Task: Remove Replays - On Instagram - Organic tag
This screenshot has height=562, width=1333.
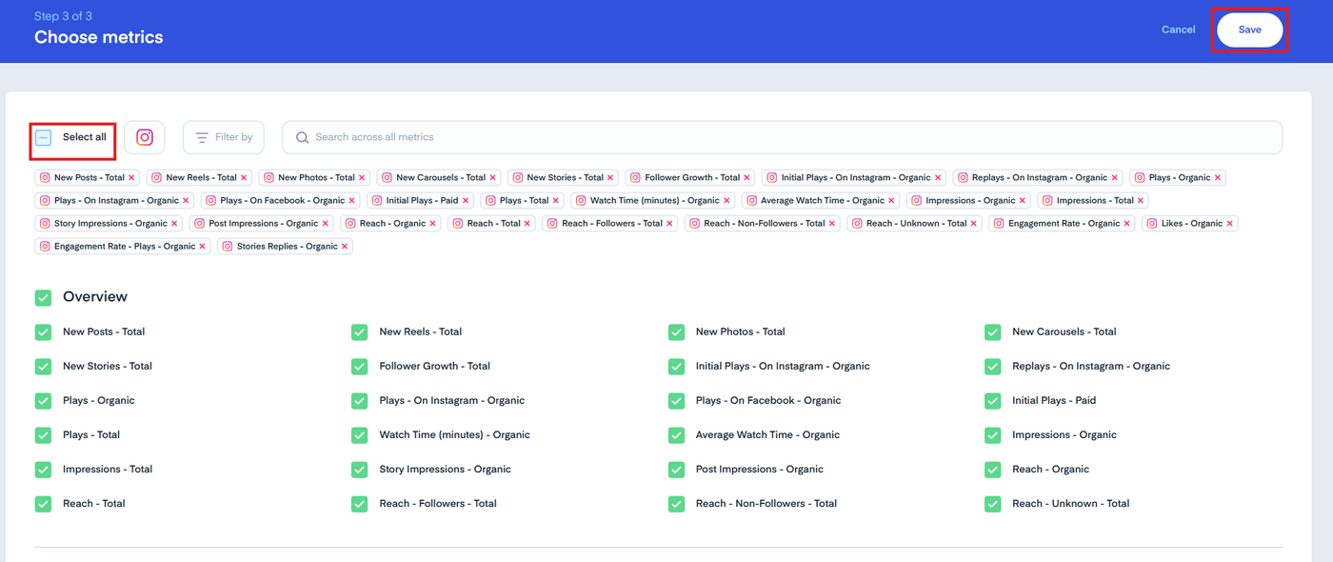Action: 1115,178
